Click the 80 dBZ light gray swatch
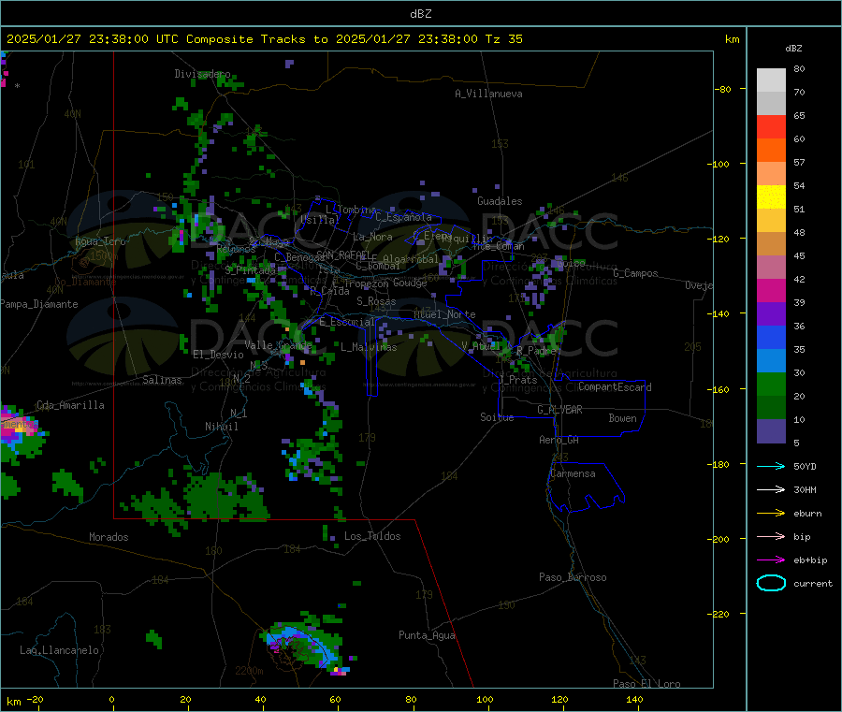The image size is (842, 712). pos(771,80)
